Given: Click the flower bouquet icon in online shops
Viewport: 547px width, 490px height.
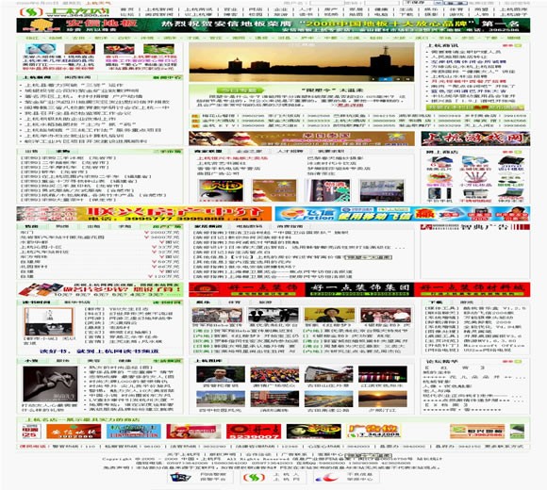Looking at the screenshot, I should tap(439, 179).
